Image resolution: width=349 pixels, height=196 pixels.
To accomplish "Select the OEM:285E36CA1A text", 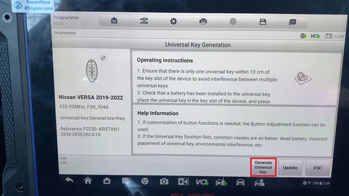I will pos(81,135).
